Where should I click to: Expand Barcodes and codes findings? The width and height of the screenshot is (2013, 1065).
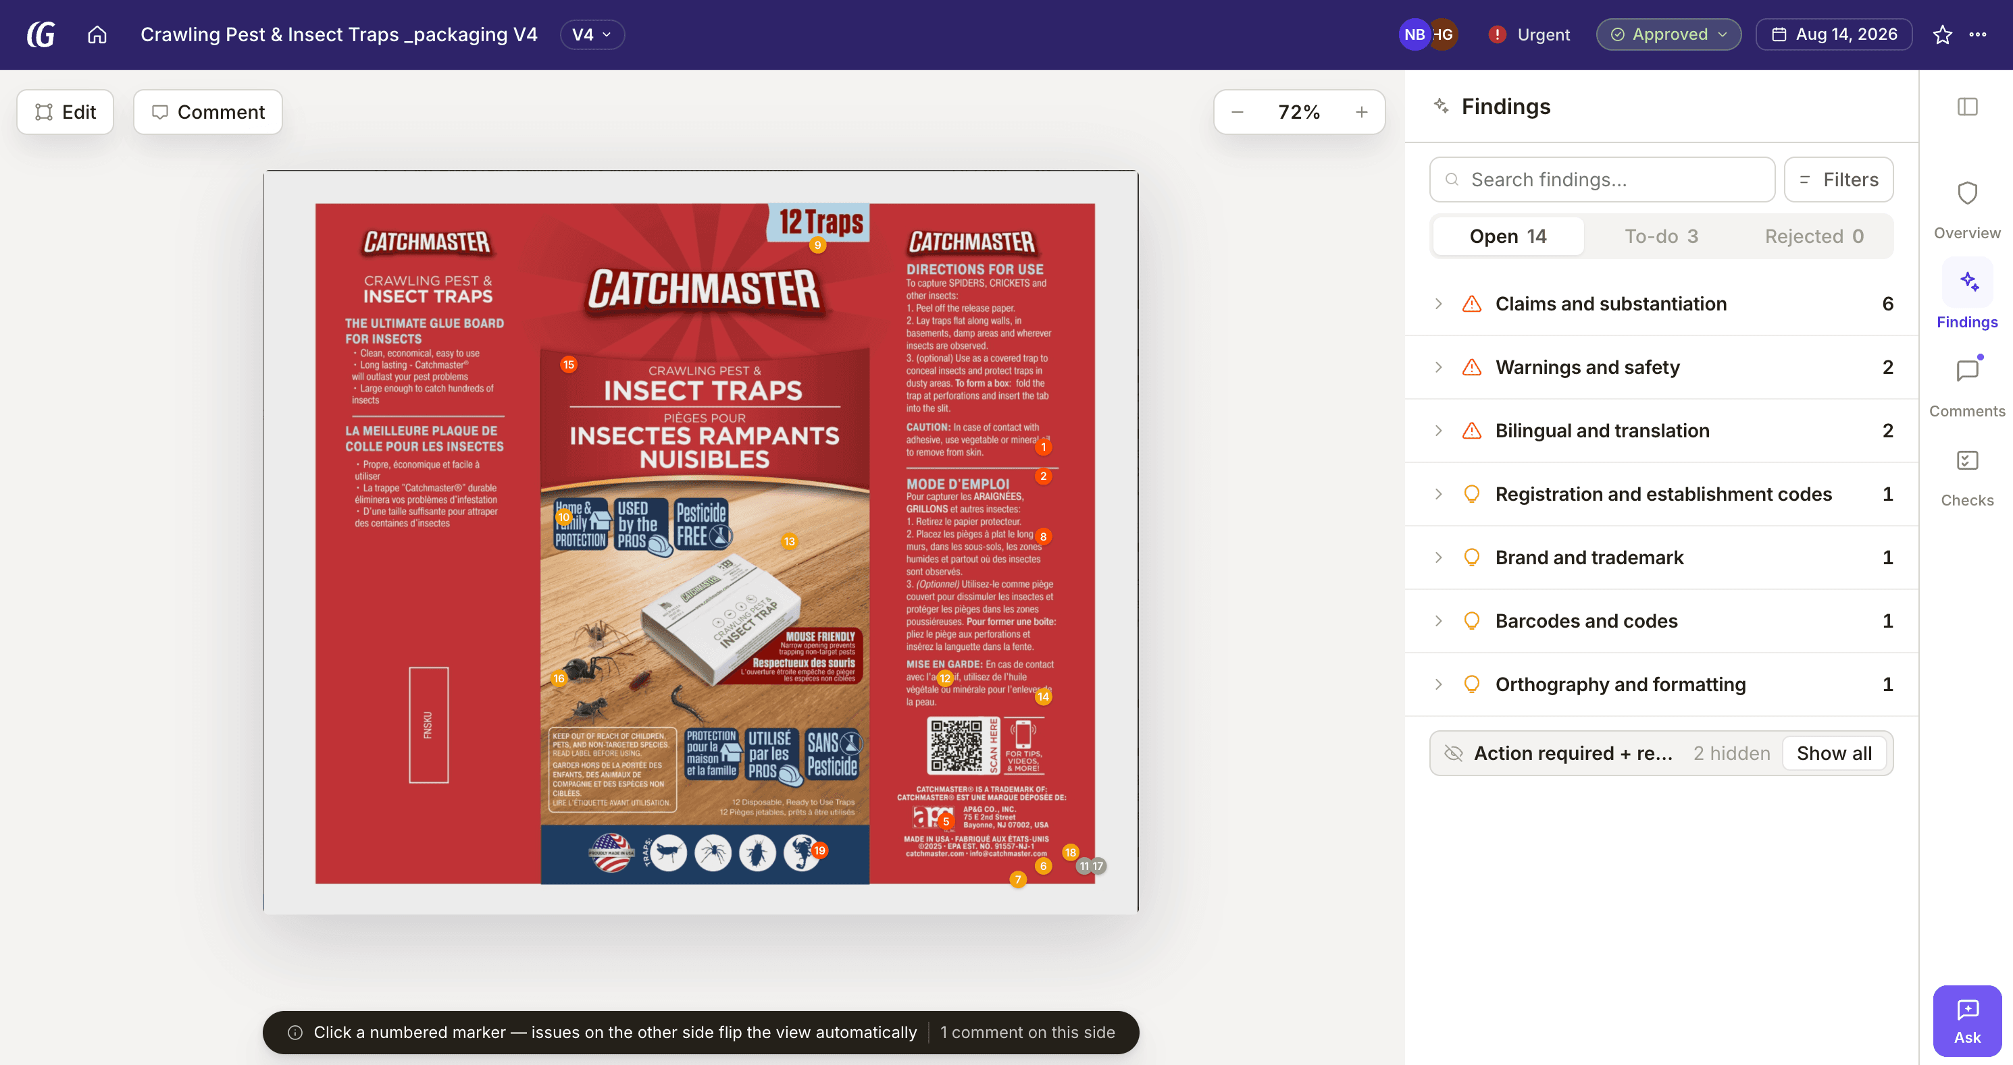1660,621
